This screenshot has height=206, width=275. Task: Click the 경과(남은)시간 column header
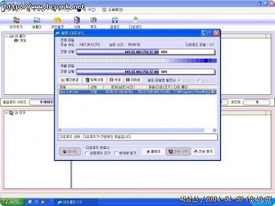tap(119, 87)
